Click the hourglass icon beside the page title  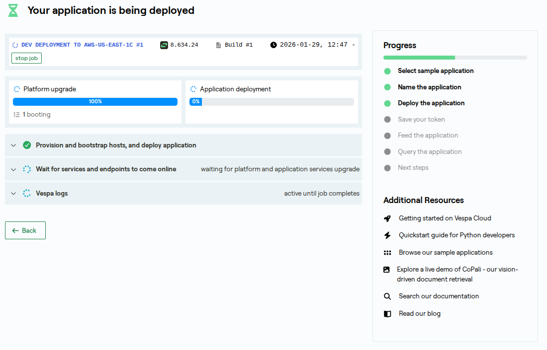[13, 10]
